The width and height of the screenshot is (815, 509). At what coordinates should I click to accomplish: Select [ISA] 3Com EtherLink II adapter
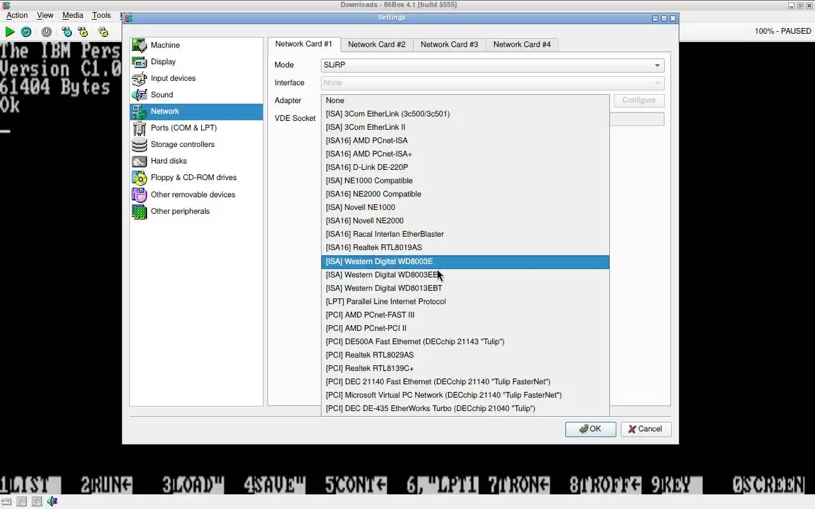click(465, 127)
